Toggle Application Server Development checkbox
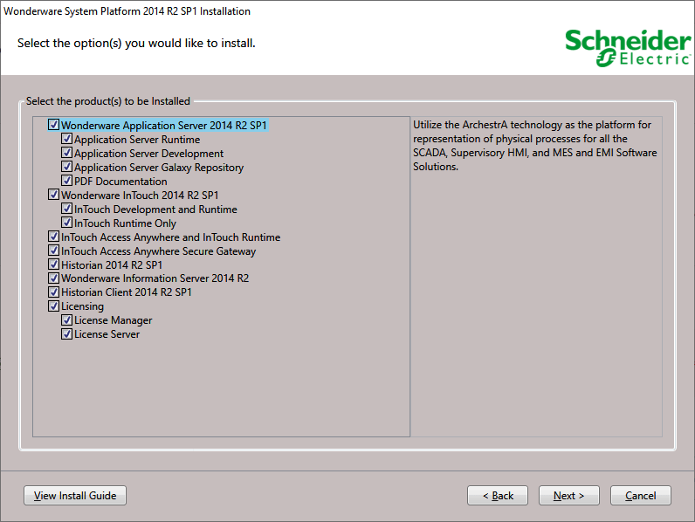This screenshot has height=522, width=695. click(x=67, y=153)
